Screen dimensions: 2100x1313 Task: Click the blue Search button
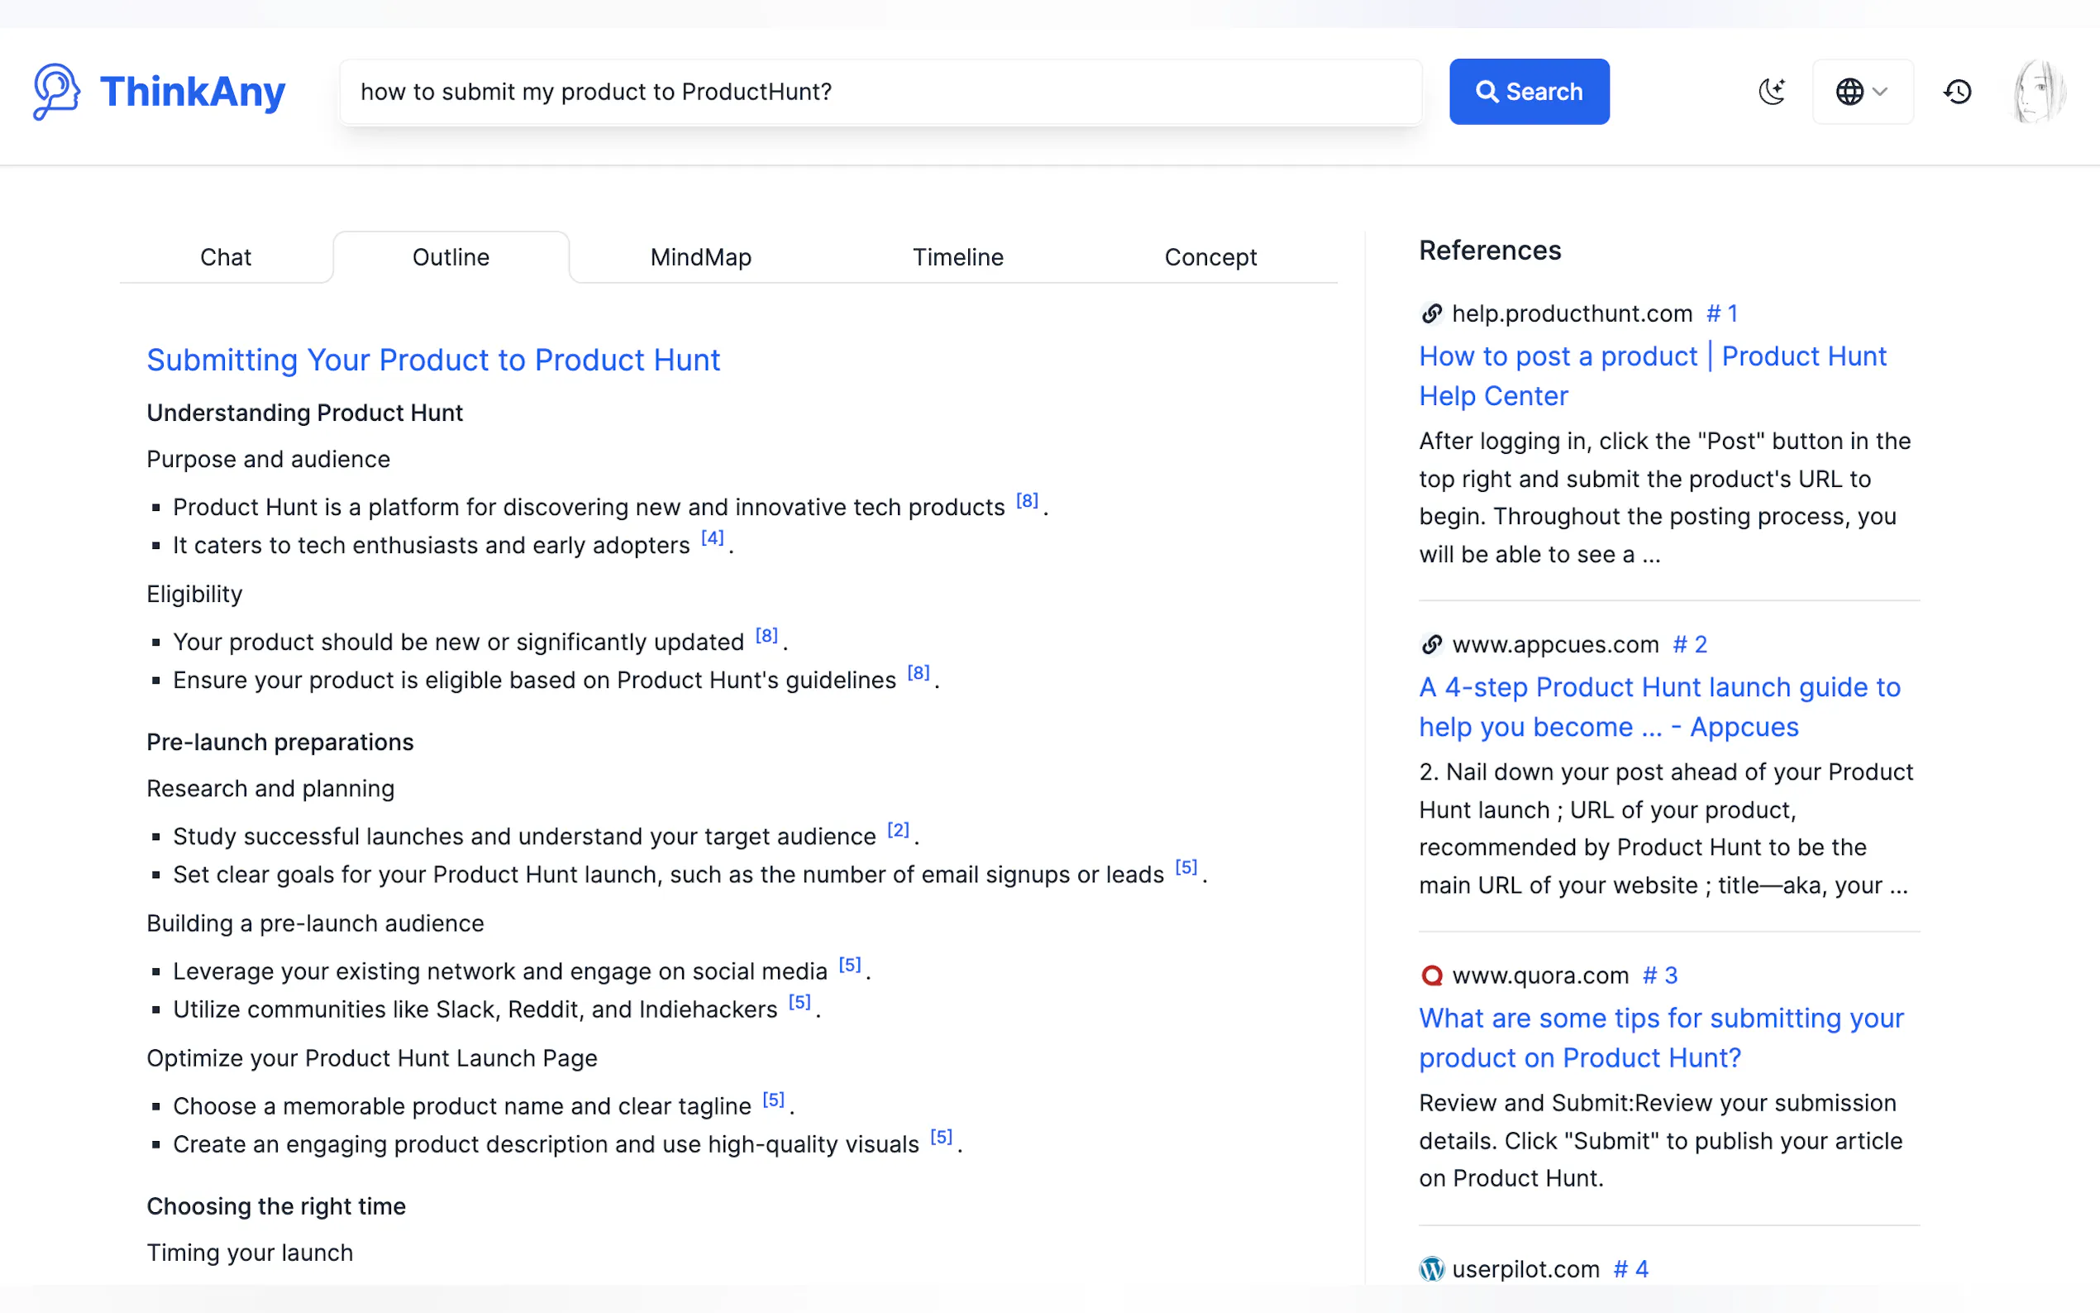(x=1529, y=91)
